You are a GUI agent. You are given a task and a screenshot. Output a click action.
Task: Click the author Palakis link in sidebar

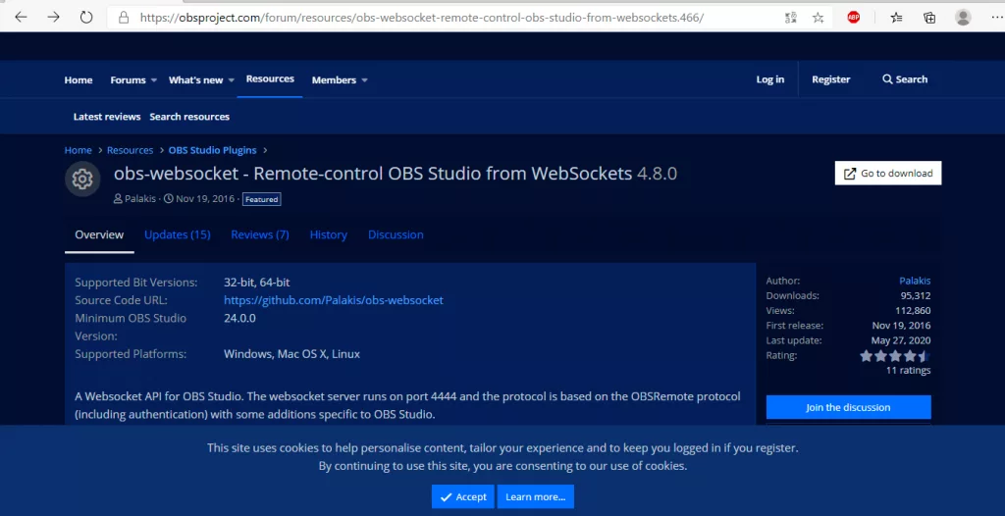(x=915, y=281)
